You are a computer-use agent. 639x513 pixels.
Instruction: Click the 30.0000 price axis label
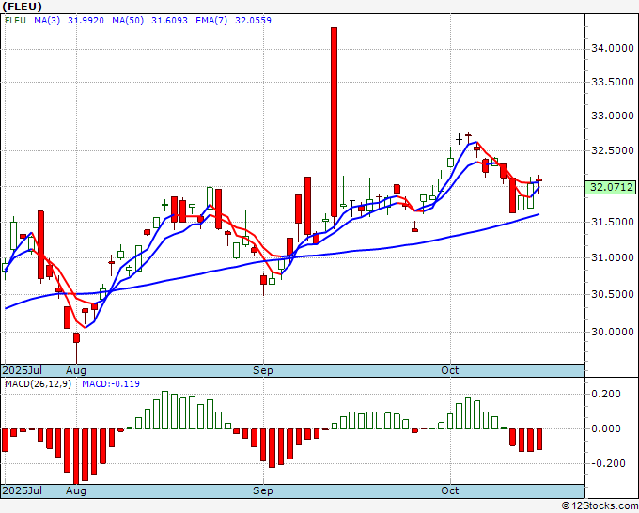pyautogui.click(x=613, y=332)
